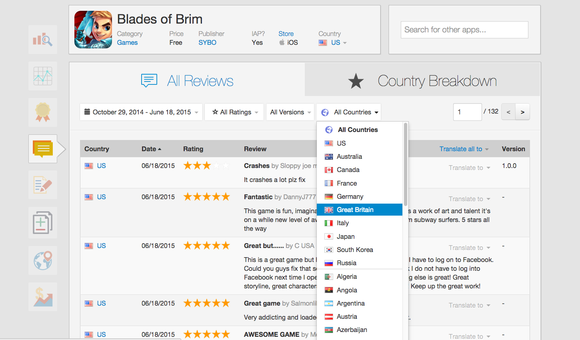Screen dimensions: 580x340
Task: Open Translate to for the Great but review
Action: (x=469, y=248)
